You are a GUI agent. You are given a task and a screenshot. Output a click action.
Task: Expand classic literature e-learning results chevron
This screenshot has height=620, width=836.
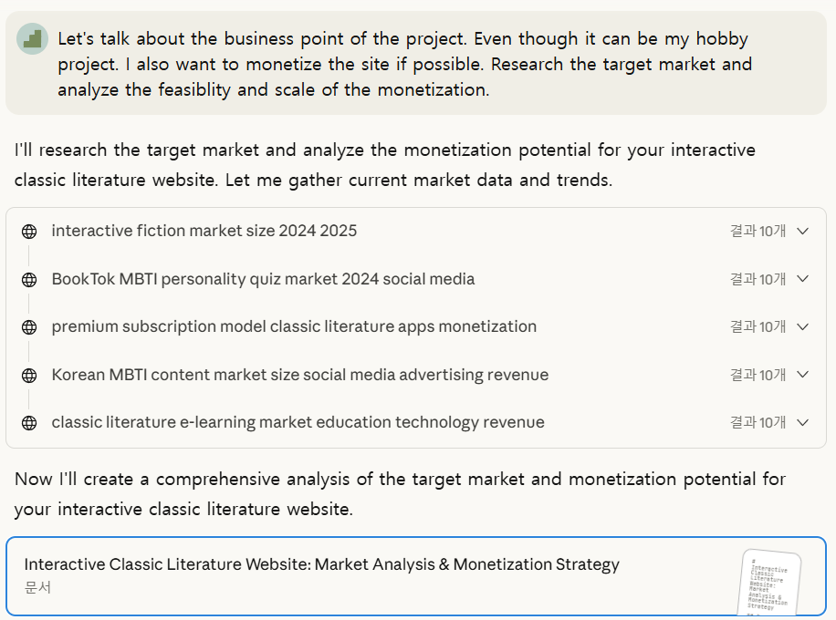point(803,422)
